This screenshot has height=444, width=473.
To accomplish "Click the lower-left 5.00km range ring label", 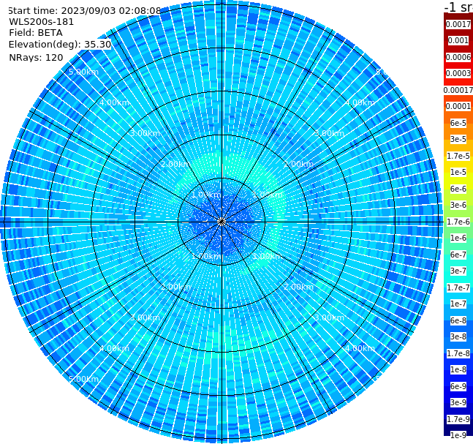I will coord(83,379).
